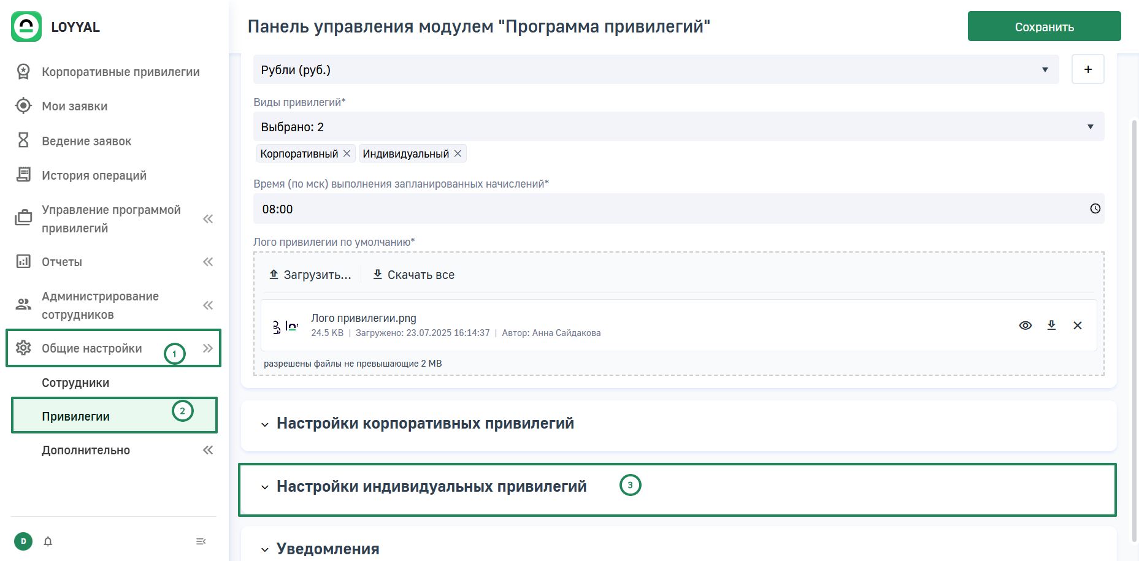The height and width of the screenshot is (561, 1139).
Task: Open the Виды привилегий dropdown
Action: pos(678,127)
